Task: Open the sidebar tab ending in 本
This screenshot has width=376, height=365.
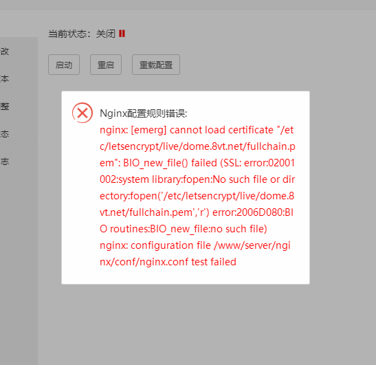Action: [5, 78]
